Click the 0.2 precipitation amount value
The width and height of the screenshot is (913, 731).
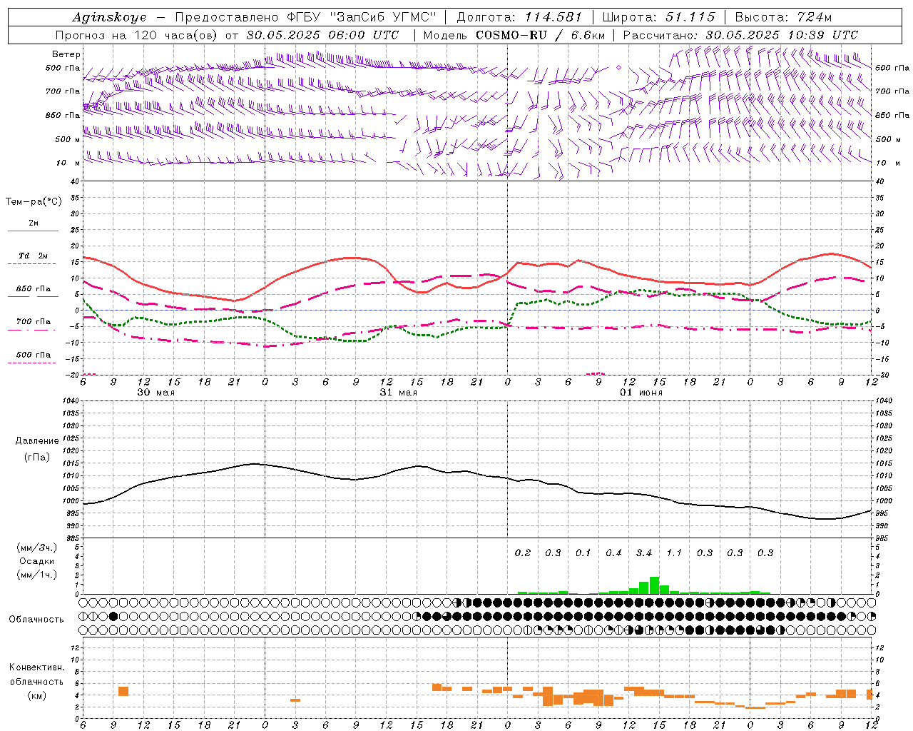coord(523,553)
